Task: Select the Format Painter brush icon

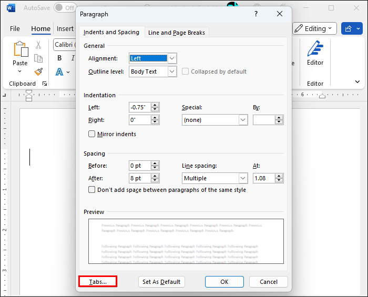Action: point(38,71)
